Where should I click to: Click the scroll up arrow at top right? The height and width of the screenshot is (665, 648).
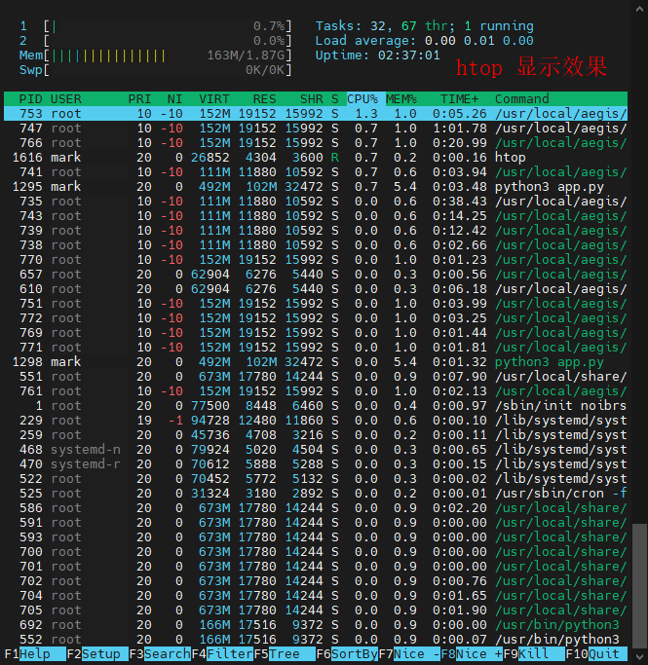click(639, 9)
